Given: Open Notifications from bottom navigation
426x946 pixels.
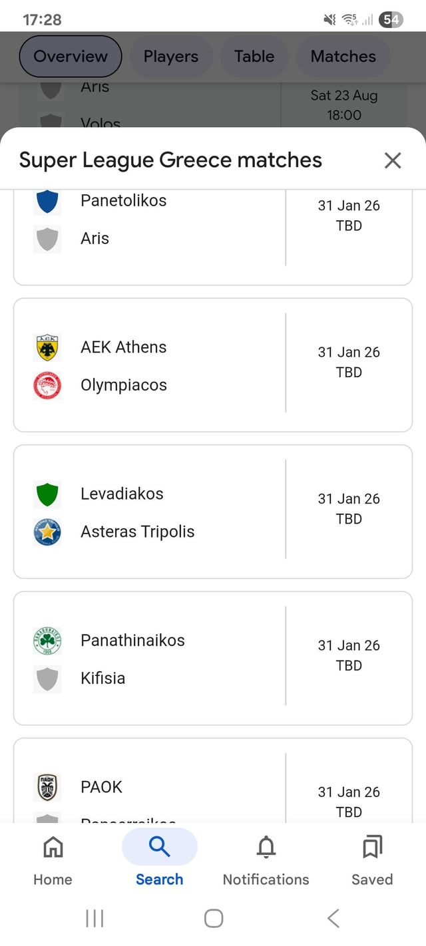Looking at the screenshot, I should point(266,858).
